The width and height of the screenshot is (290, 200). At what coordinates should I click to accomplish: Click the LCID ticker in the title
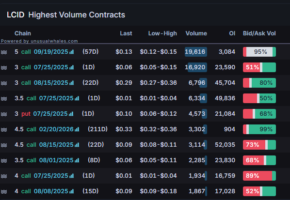16,15
